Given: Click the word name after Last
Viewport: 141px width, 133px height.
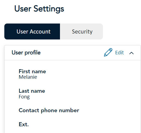Looking at the screenshot, I should pos(38,91).
